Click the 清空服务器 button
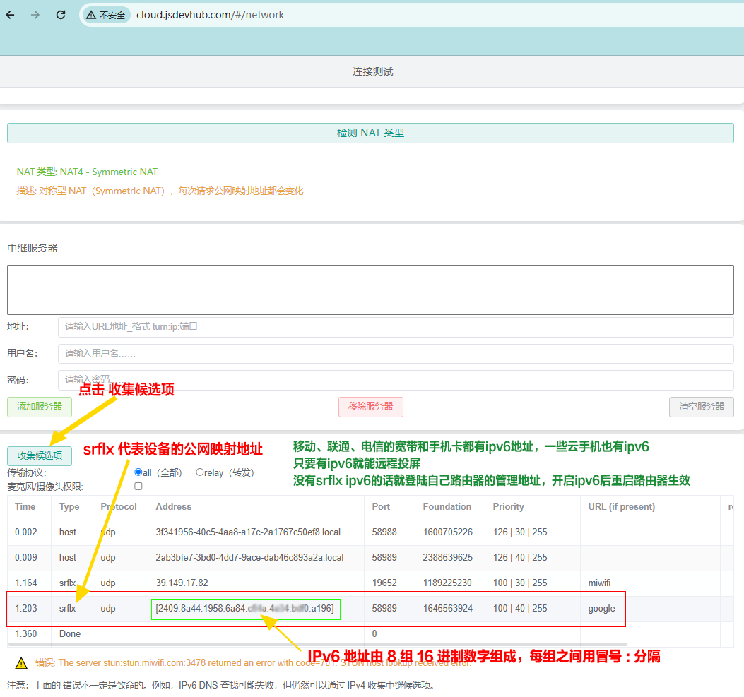This screenshot has height=697, width=744. [701, 407]
